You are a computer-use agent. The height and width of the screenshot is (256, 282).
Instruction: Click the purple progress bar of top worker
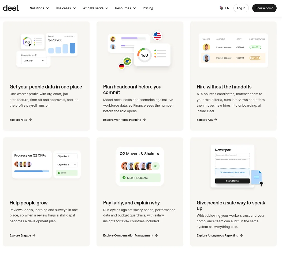click(133, 38)
